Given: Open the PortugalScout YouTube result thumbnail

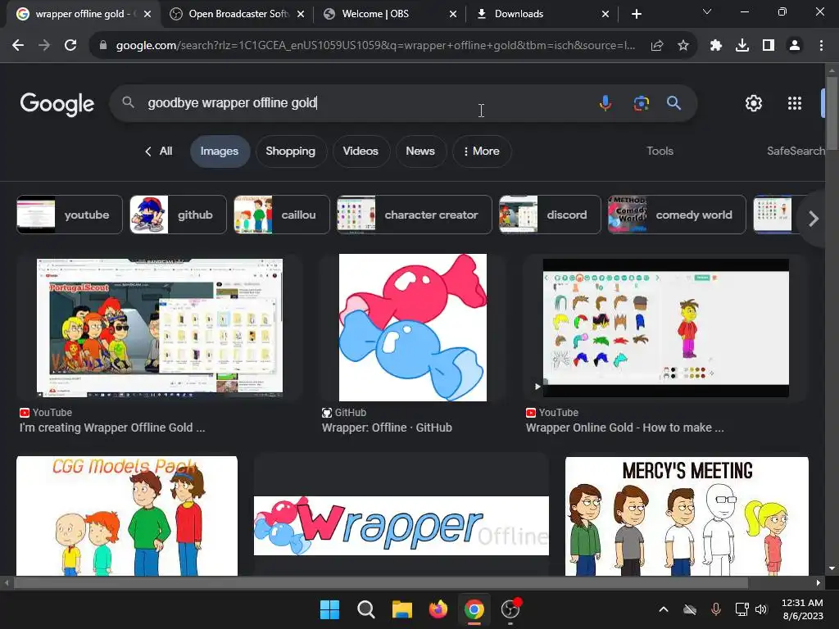Looking at the screenshot, I should coord(160,328).
